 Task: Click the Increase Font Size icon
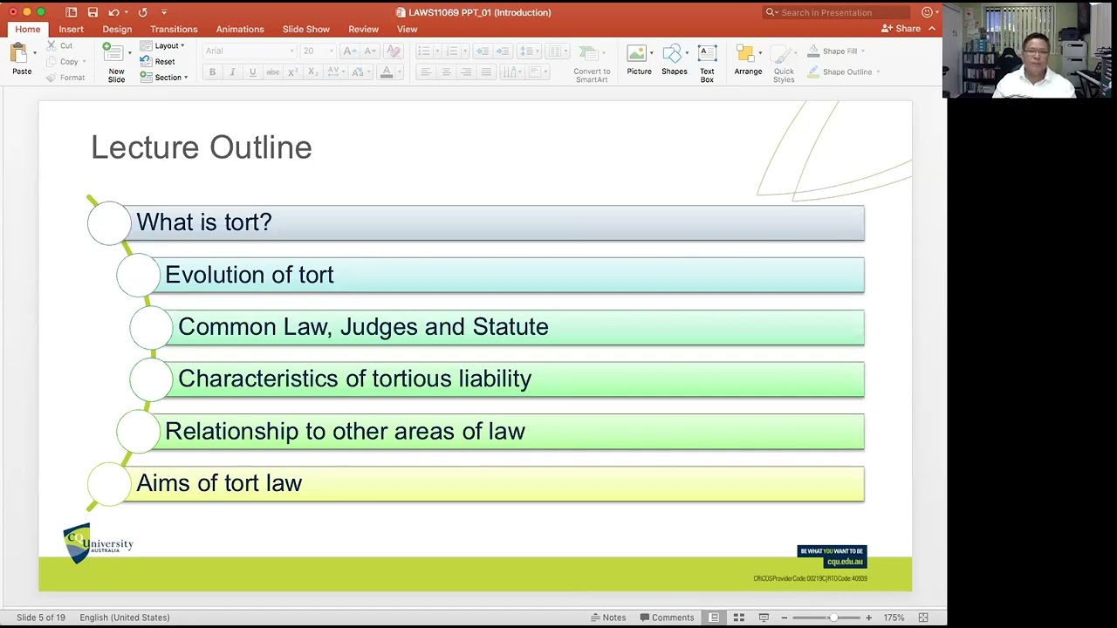pos(351,51)
